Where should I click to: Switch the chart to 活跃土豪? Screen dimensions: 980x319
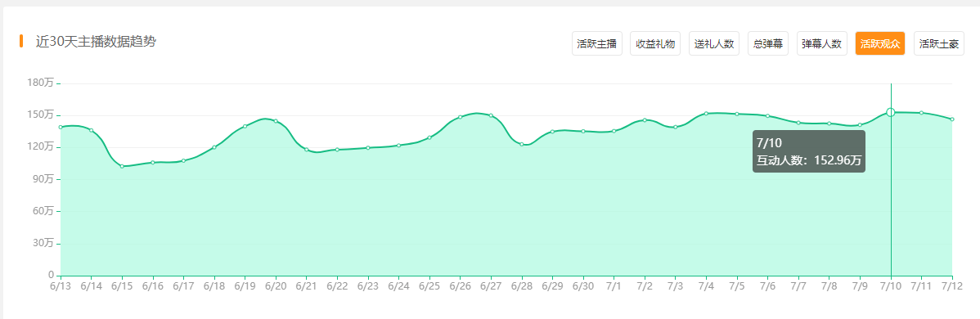tap(939, 44)
